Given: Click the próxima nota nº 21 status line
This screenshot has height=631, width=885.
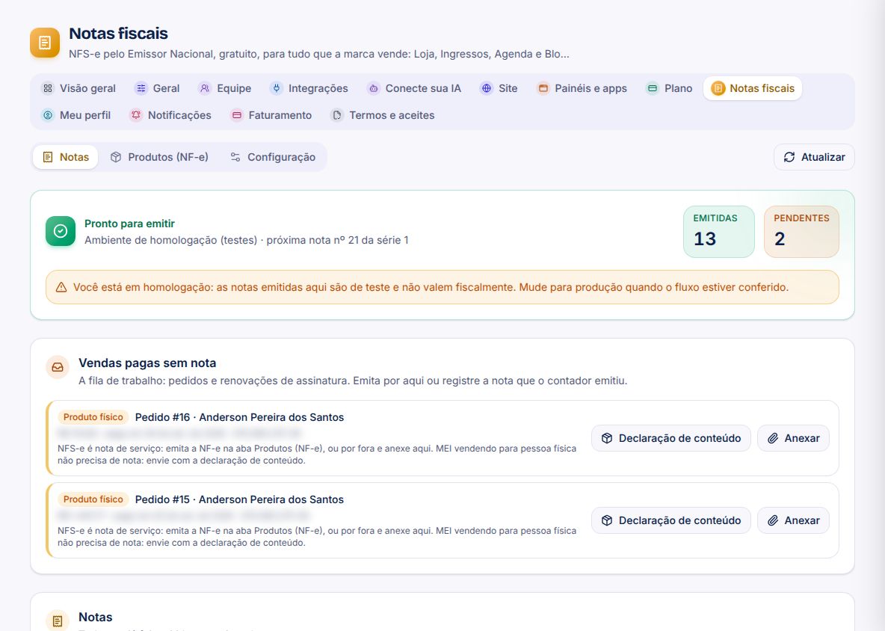Looking at the screenshot, I should tap(247, 240).
